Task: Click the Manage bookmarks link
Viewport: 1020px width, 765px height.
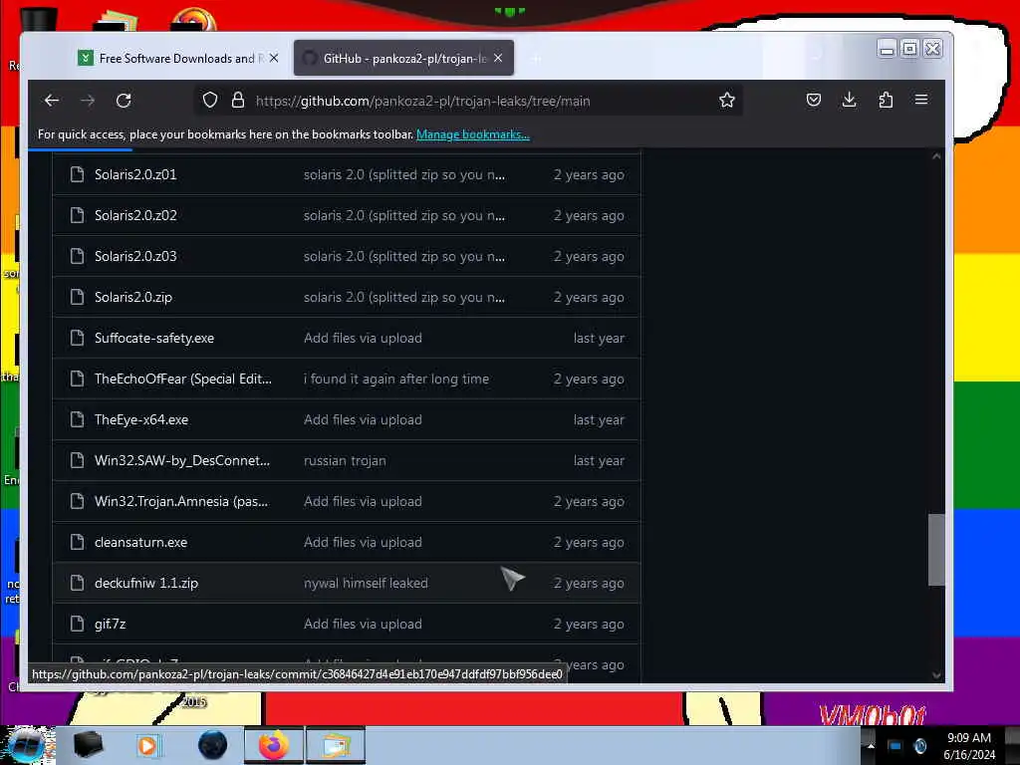Action: pyautogui.click(x=473, y=134)
